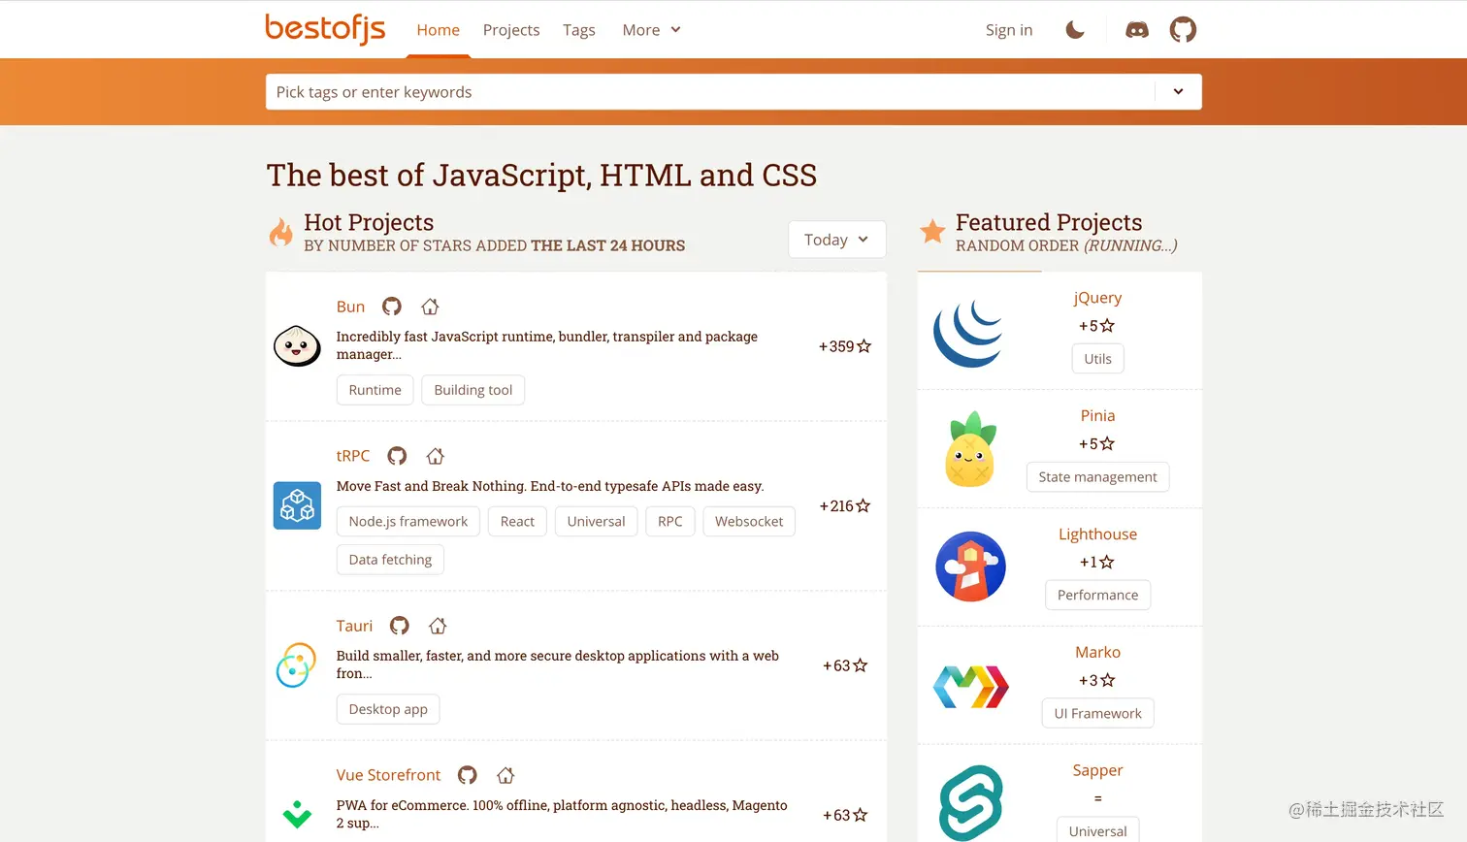This screenshot has width=1467, height=842.
Task: Open the Vue Storefront project link
Action: coord(388,775)
